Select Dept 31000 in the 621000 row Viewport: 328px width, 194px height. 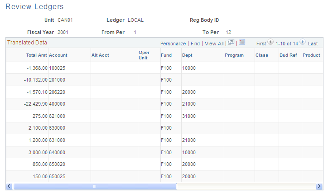189,116
